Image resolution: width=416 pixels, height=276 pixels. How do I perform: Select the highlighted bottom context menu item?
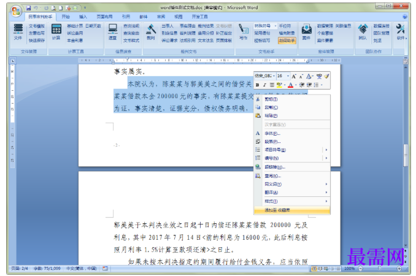click(292, 210)
